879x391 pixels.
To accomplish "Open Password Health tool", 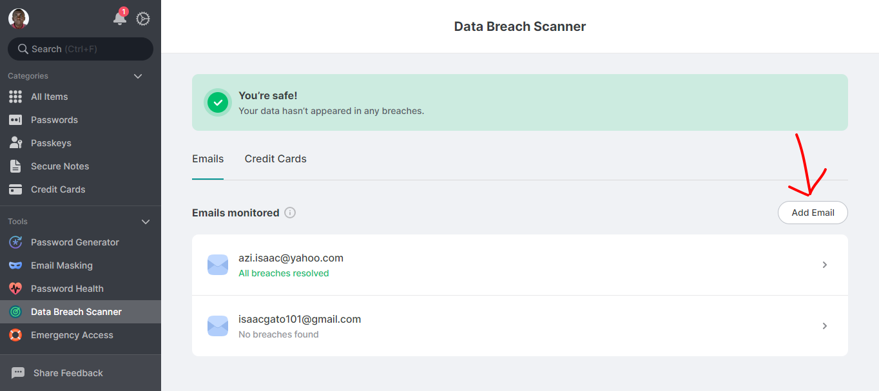I will coord(67,289).
